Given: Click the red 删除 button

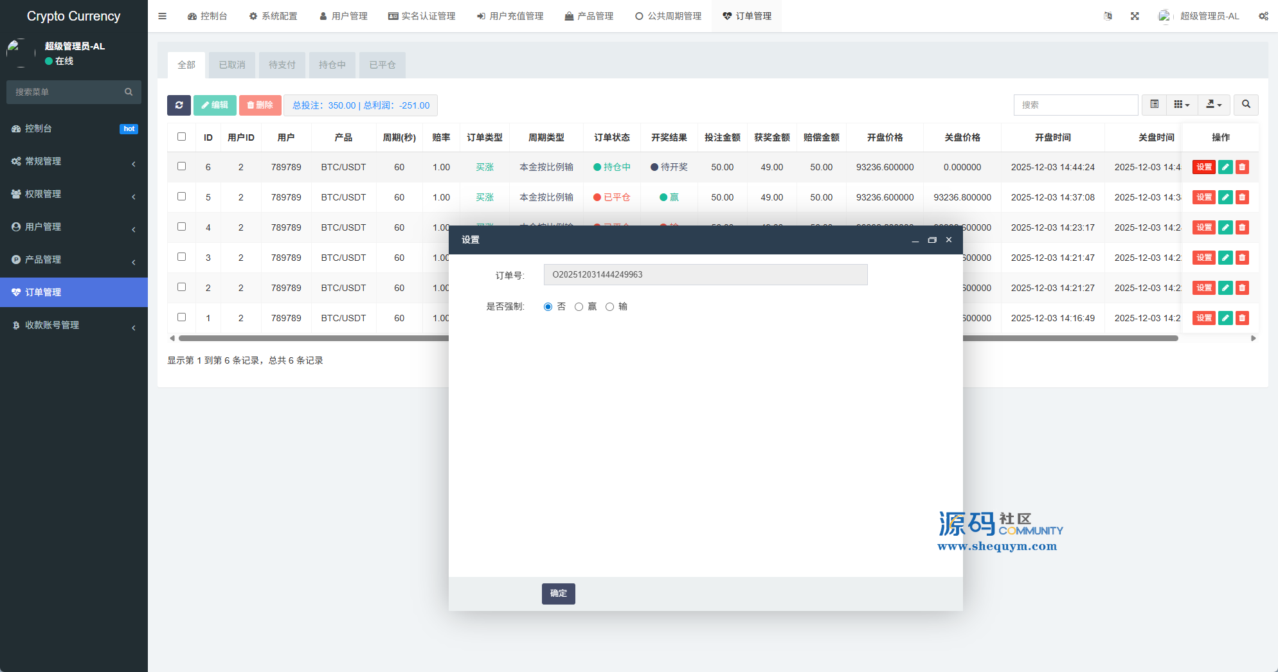Looking at the screenshot, I should 260,105.
